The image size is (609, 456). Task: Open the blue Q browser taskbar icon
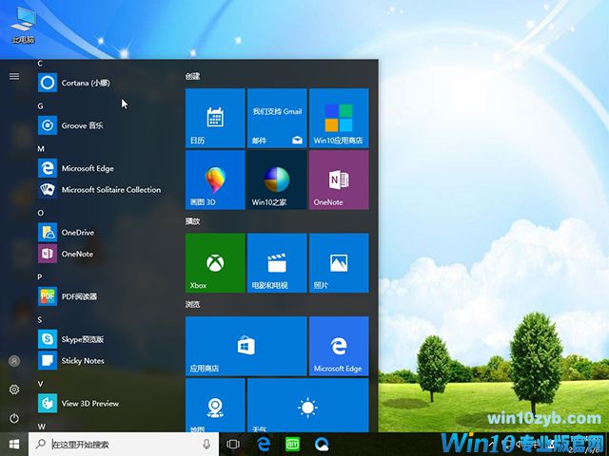322,445
